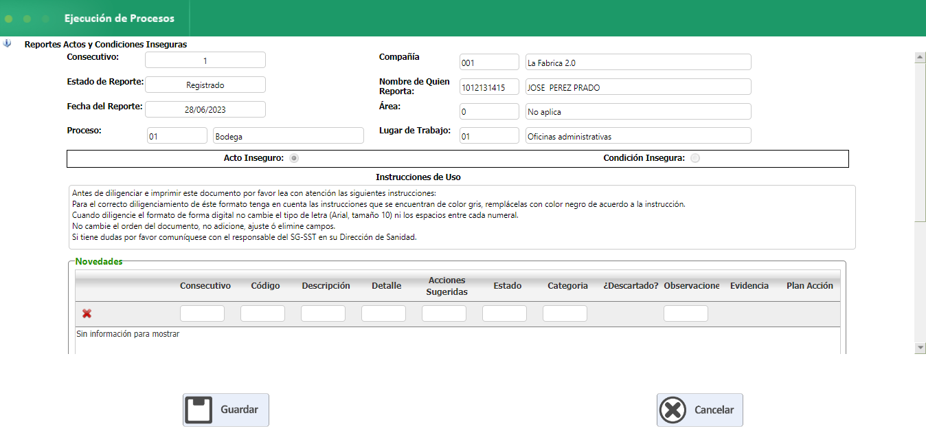Click the scrollbar down arrow
926x442 pixels.
921,349
